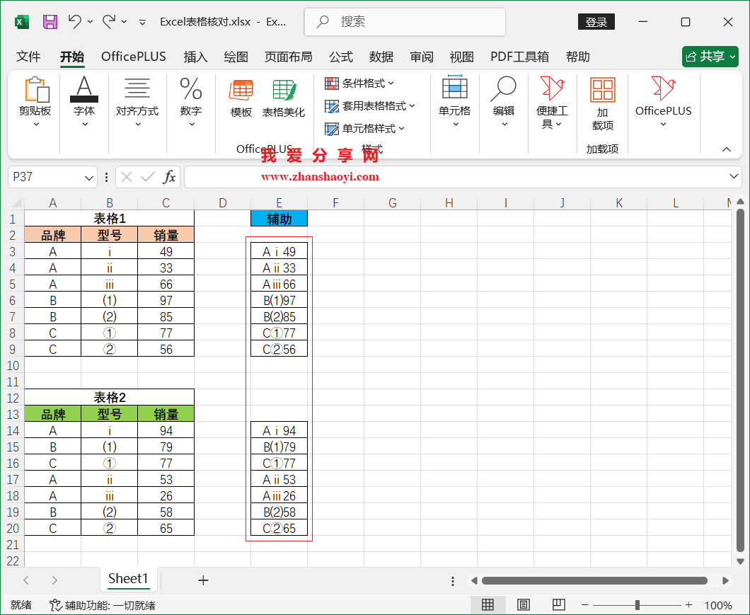Open the Cells (单元格) group

[x=454, y=102]
